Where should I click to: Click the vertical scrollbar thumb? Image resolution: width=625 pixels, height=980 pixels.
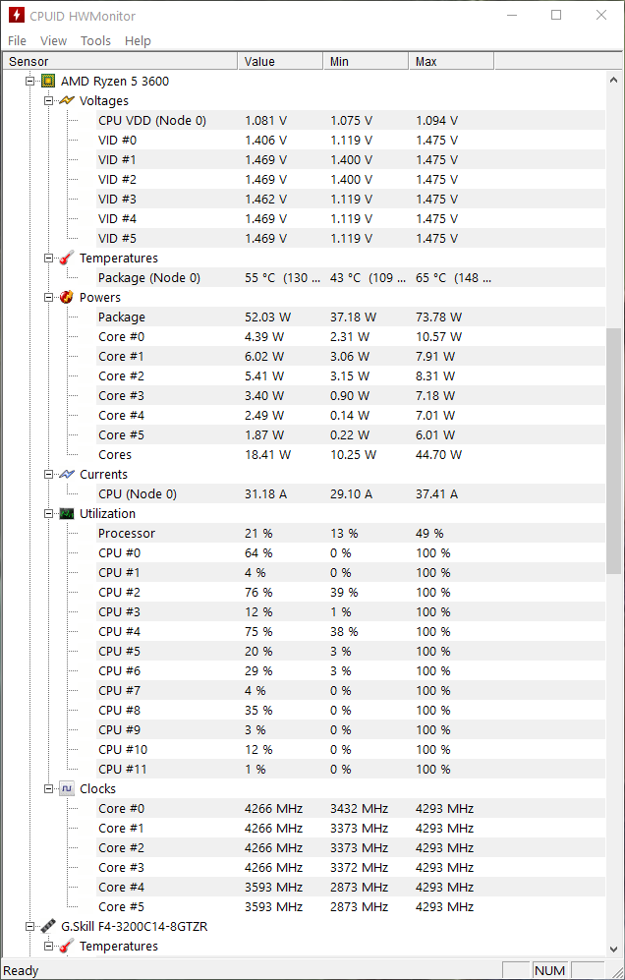(614, 450)
